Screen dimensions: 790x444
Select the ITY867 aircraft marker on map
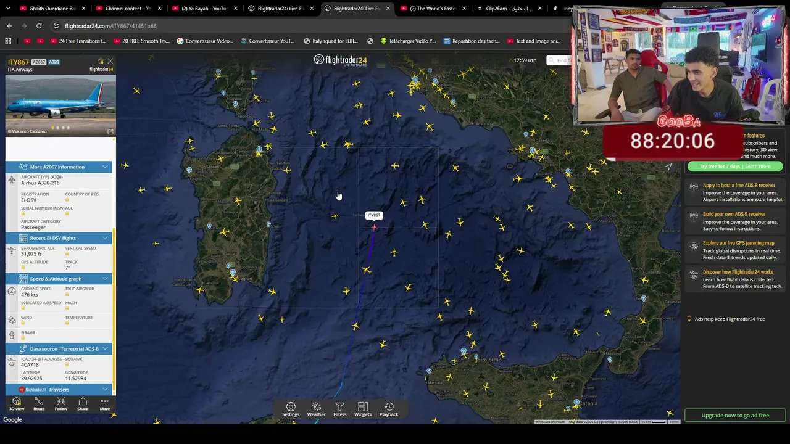[374, 227]
